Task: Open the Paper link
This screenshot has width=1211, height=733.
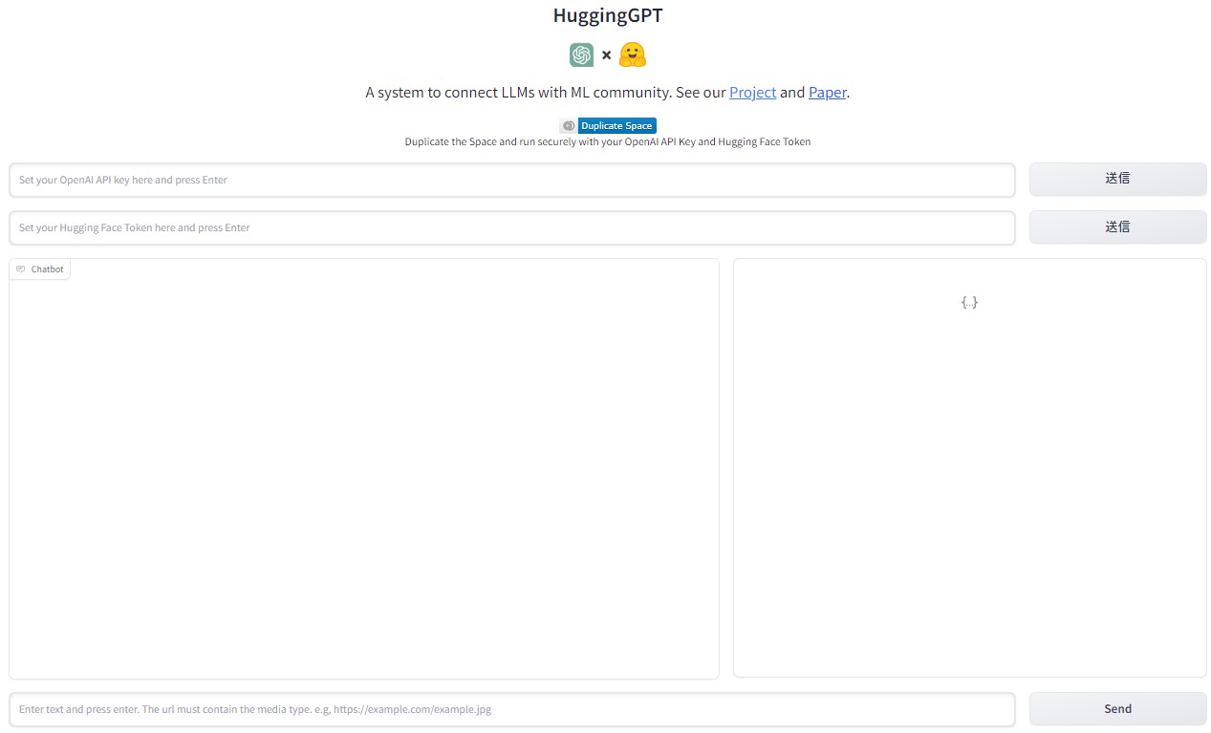Action: point(827,93)
